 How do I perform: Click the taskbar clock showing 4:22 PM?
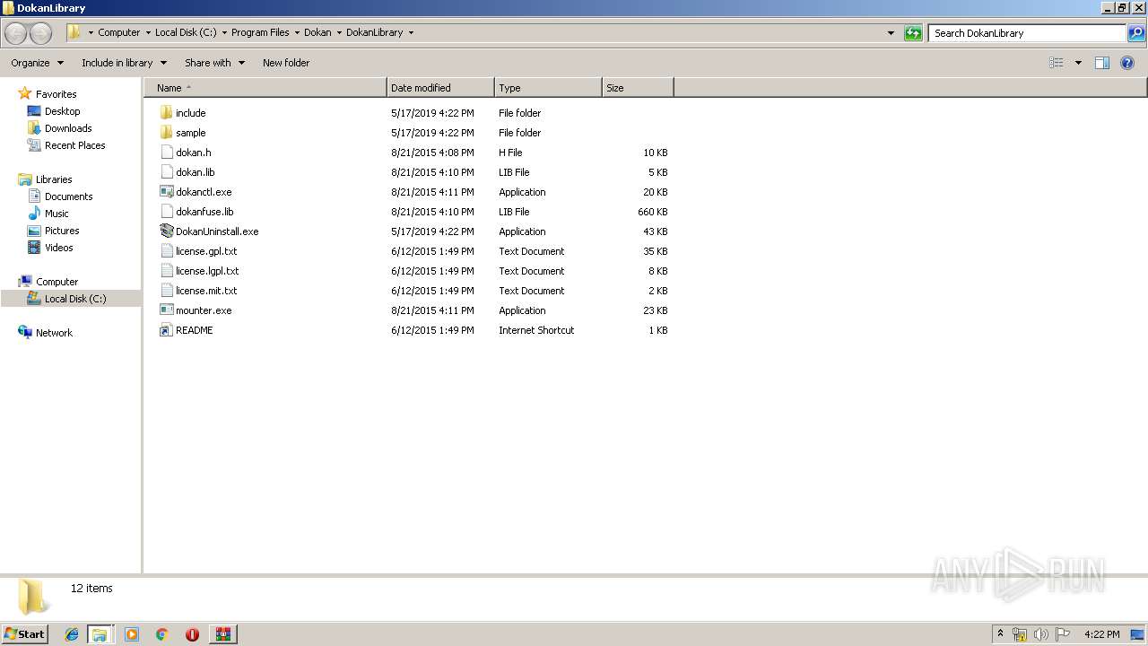[1101, 634]
